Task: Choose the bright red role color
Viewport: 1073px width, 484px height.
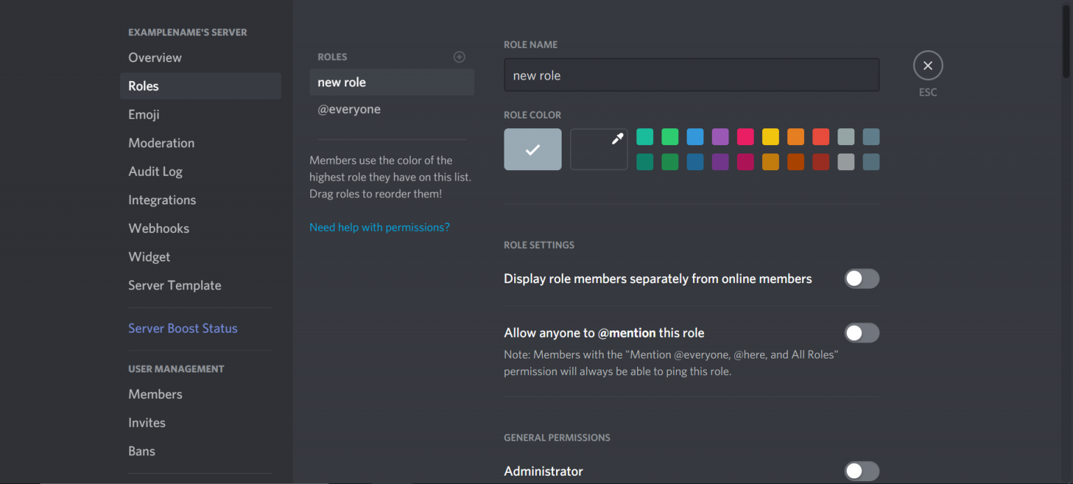Action: (821, 137)
